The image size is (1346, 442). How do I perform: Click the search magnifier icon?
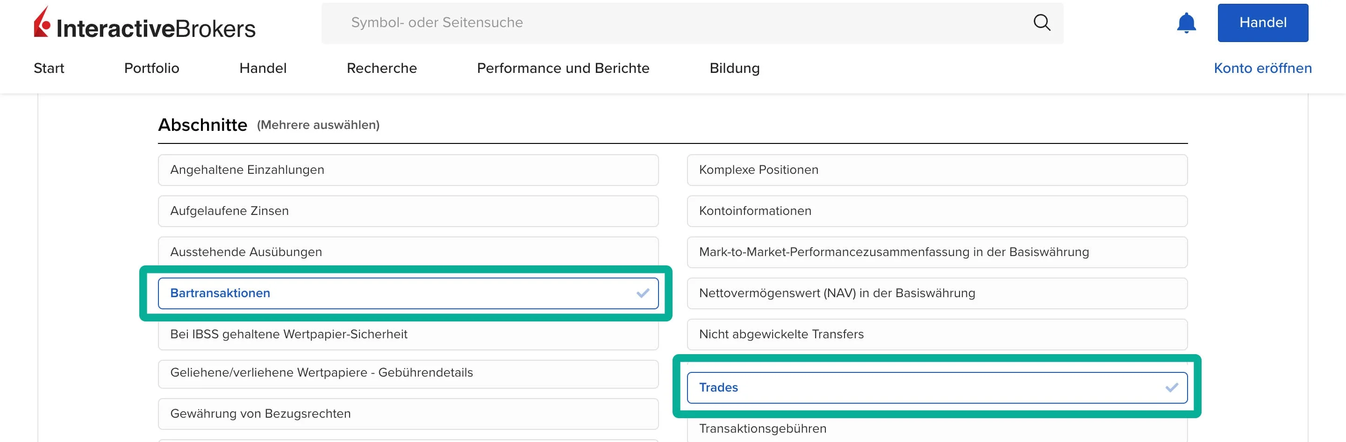tap(1041, 22)
